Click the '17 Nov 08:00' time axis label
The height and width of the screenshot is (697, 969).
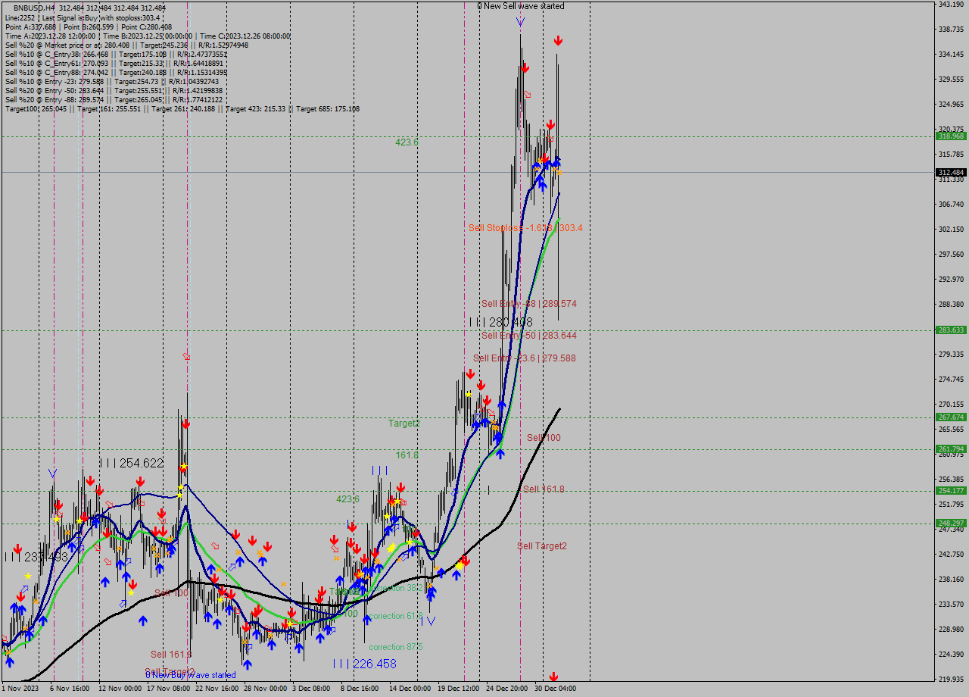coord(168,689)
